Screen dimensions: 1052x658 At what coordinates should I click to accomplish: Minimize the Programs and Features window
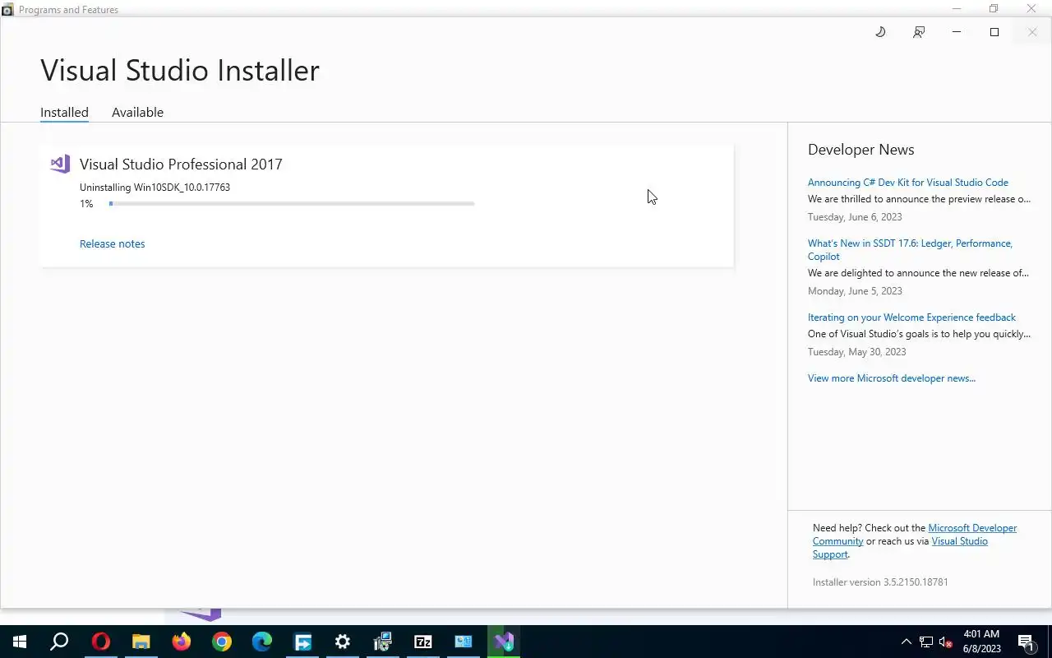(x=956, y=9)
